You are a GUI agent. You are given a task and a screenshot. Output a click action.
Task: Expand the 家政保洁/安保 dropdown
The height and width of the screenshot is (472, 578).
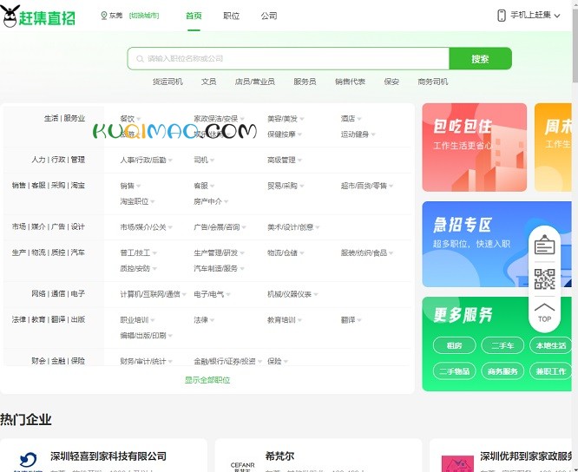click(219, 119)
